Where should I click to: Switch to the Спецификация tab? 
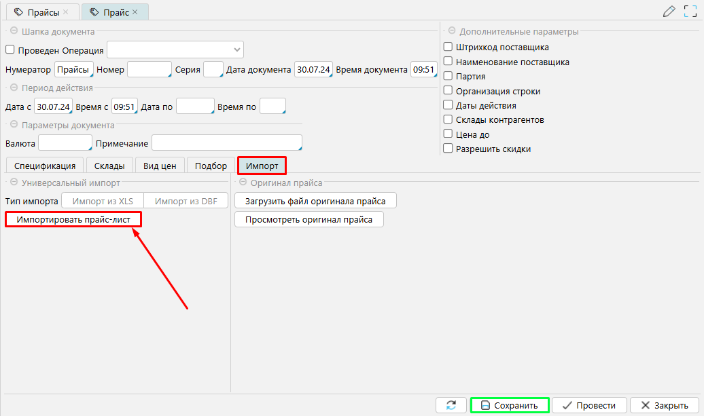click(45, 166)
